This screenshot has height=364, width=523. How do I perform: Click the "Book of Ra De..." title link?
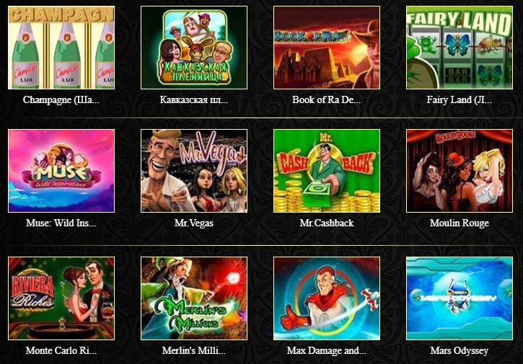(x=327, y=99)
